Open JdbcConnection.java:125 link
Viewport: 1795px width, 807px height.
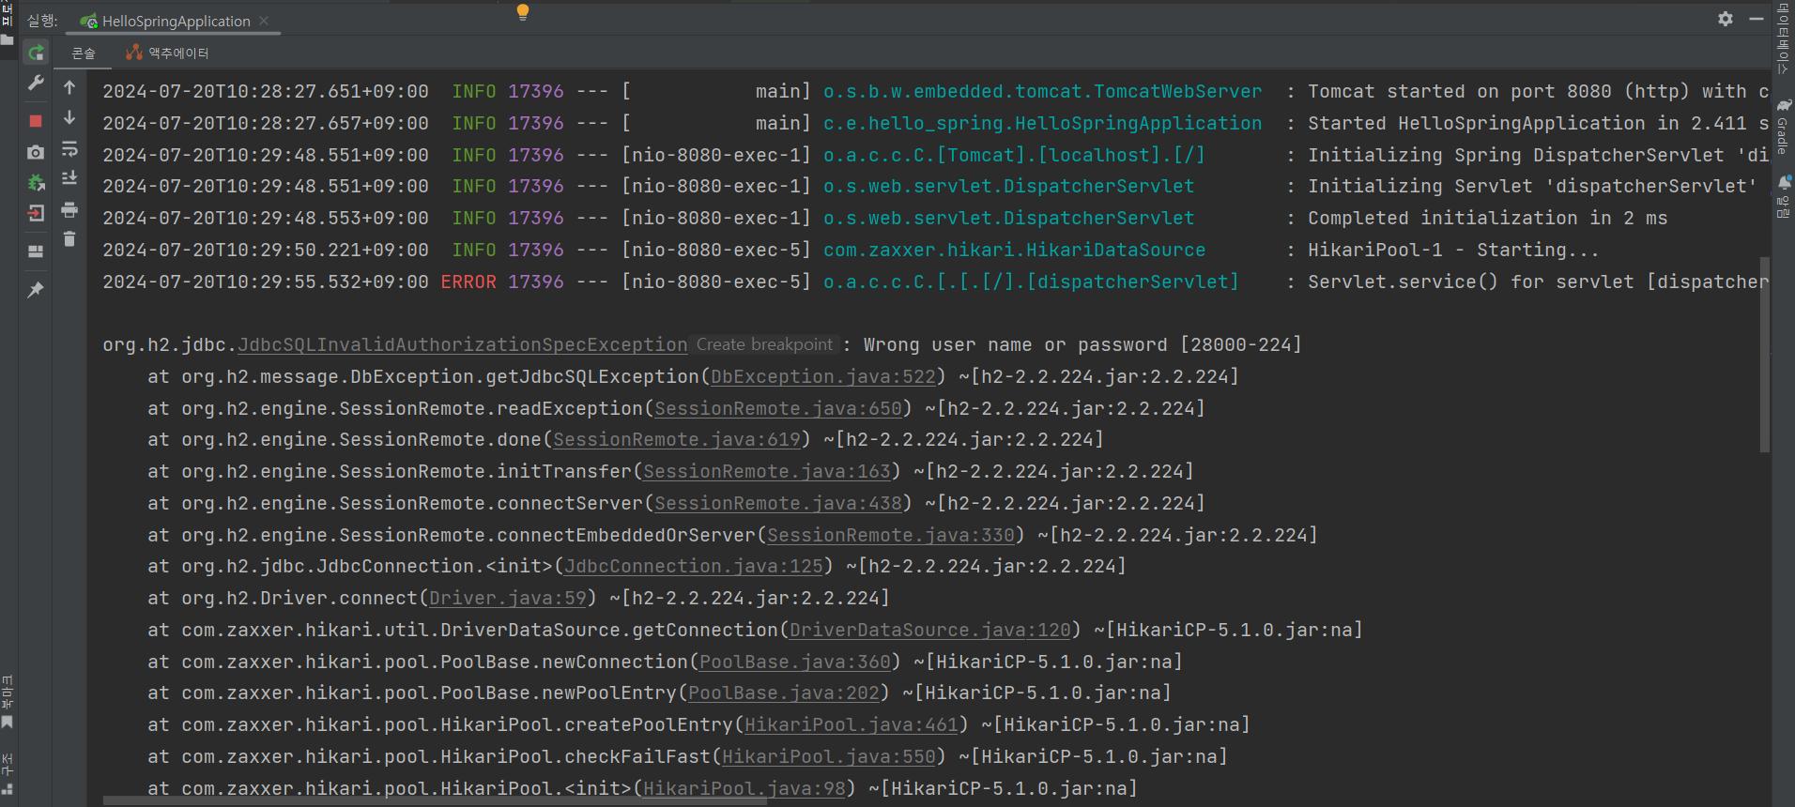tap(694, 567)
